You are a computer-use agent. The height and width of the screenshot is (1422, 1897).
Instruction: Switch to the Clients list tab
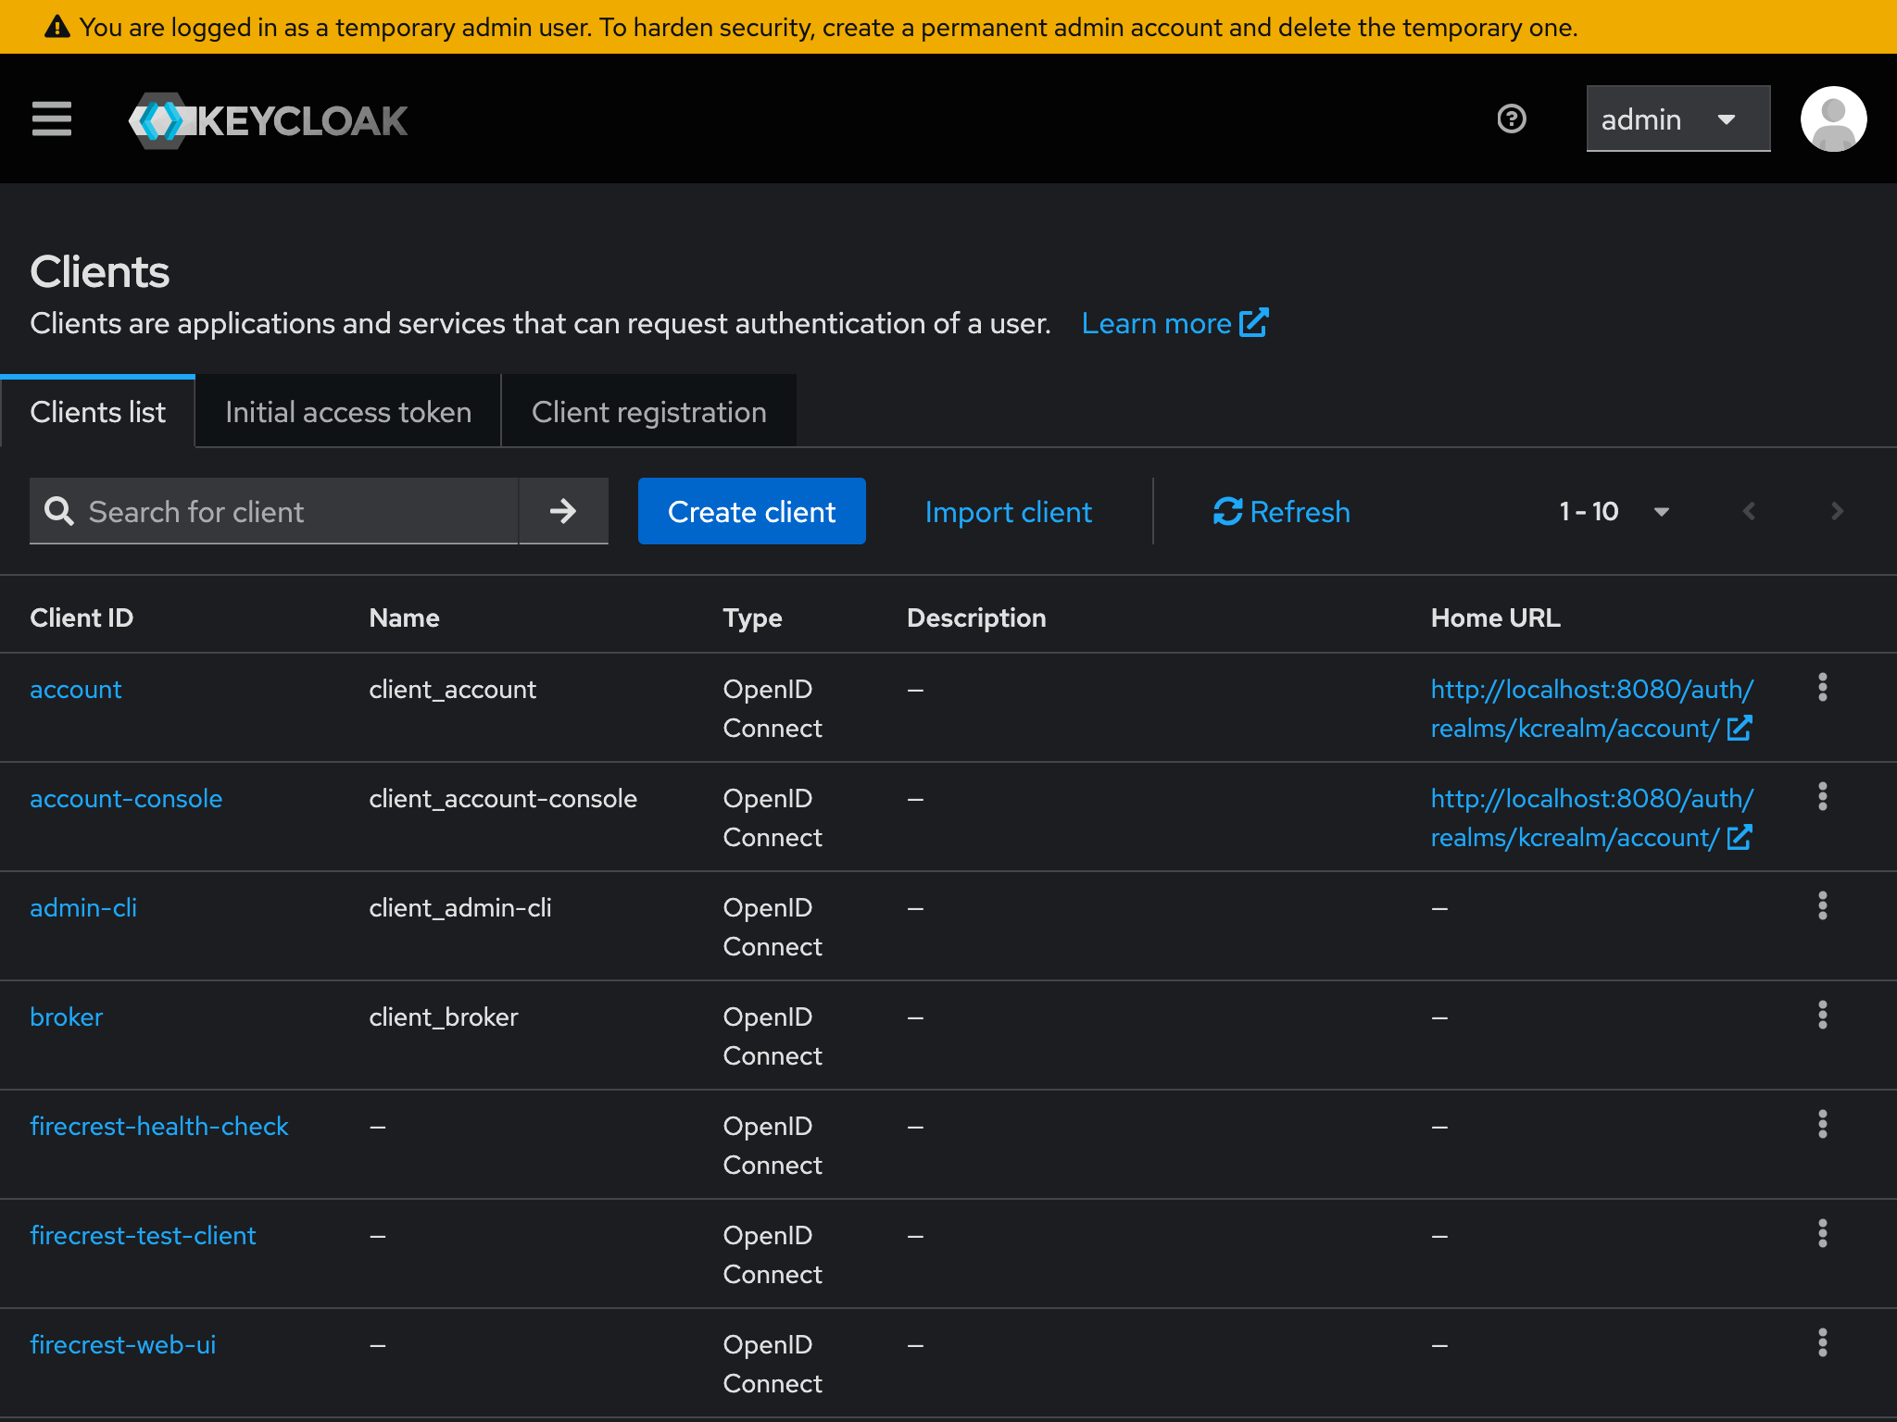click(97, 412)
